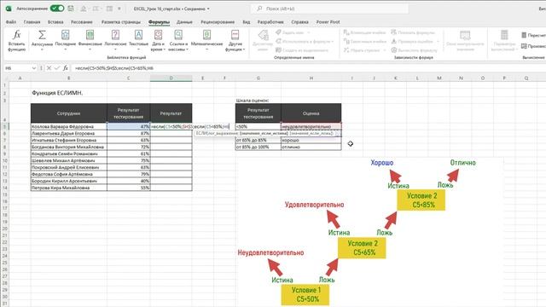Click Trace Precedents in Formula Auditing
This screenshot has height=307, width=546.
[x=364, y=32]
